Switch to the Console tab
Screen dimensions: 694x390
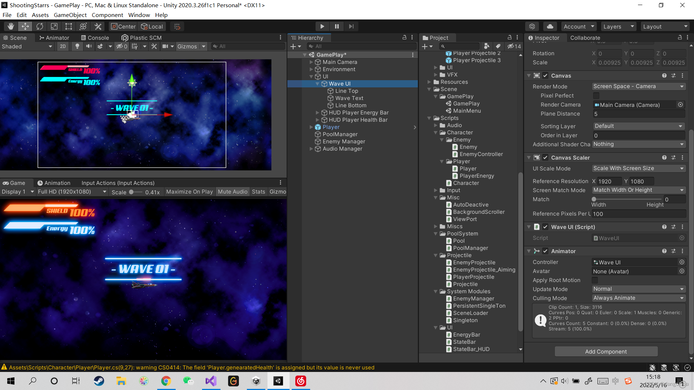point(95,38)
